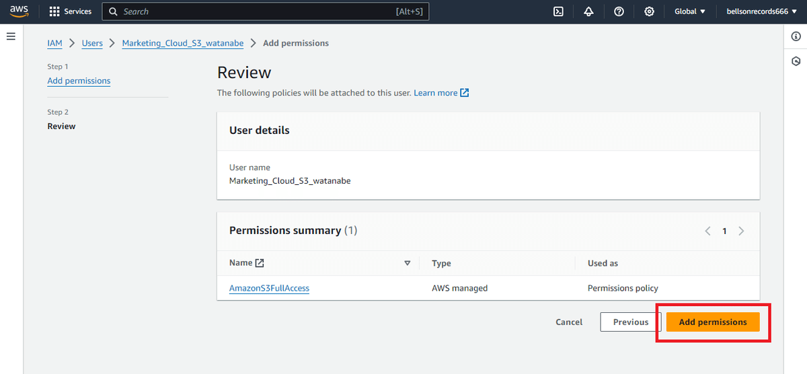Click the 'Permissions policy' cell
The image size is (807, 374).
623,288
